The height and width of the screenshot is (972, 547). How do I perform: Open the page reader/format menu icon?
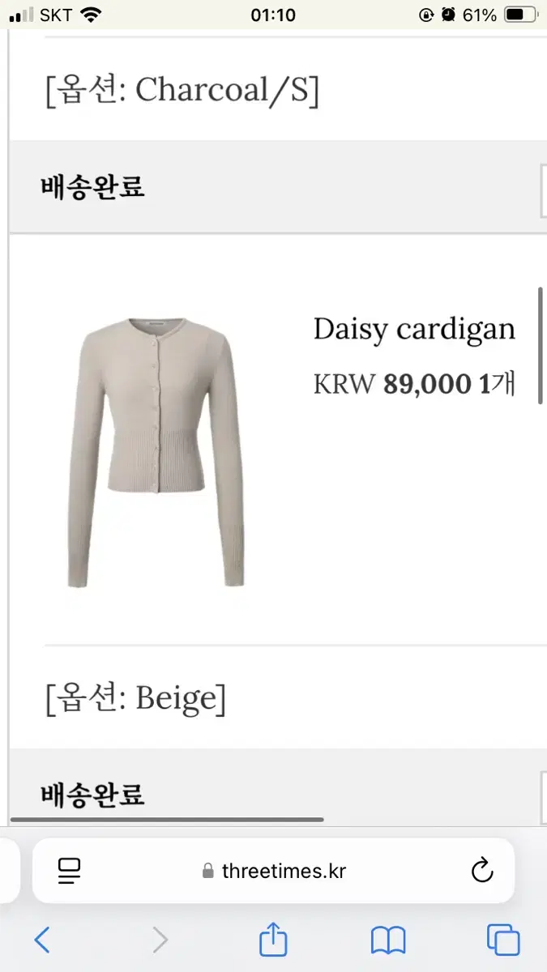pyautogui.click(x=70, y=871)
